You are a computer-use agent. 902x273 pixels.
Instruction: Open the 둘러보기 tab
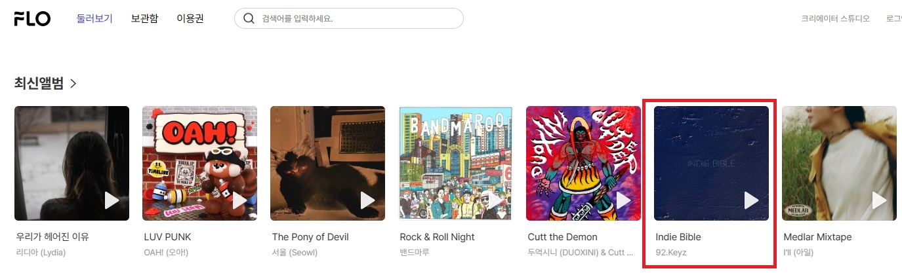point(95,18)
